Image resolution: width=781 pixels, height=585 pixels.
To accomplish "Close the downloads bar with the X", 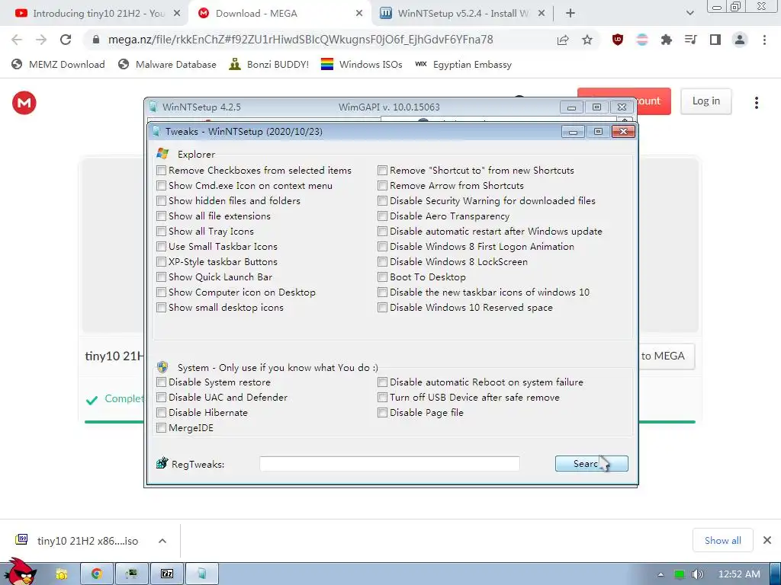I will (767, 540).
